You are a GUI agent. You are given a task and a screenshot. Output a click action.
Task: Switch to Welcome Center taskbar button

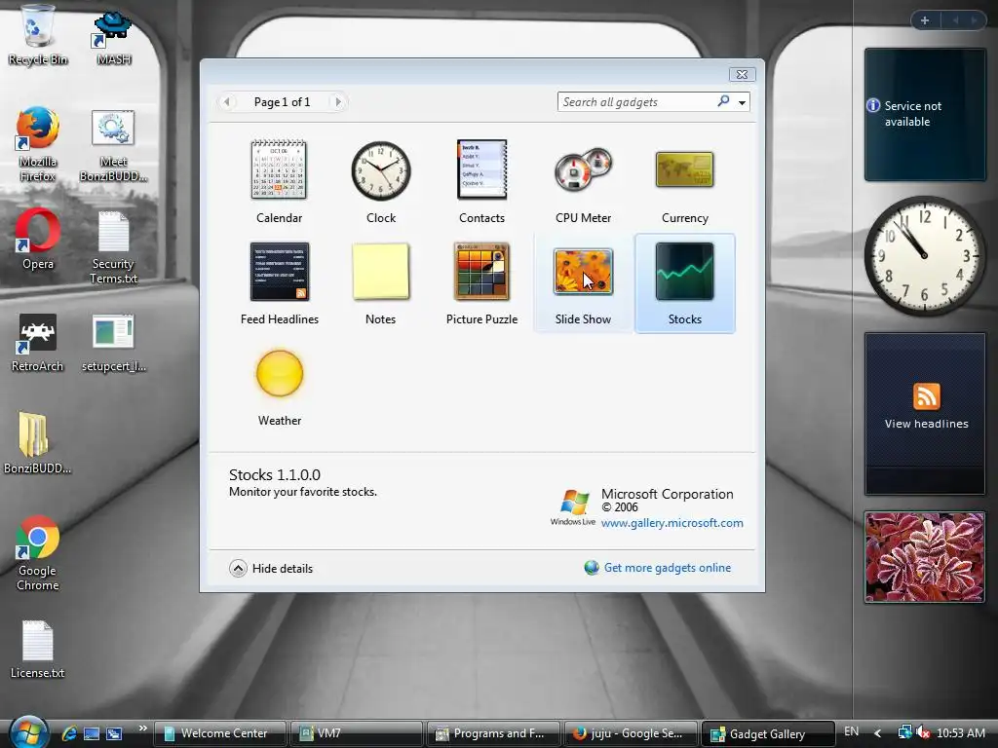(x=221, y=733)
